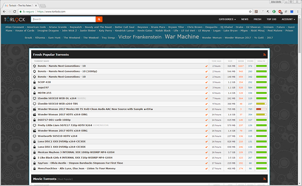The width and height of the screenshot is (302, 186).
Task: Open a new browser tab
Action: point(43,6)
